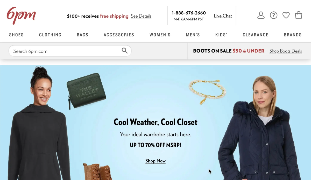
Task: View the shopping bag cart
Action: tap(299, 15)
